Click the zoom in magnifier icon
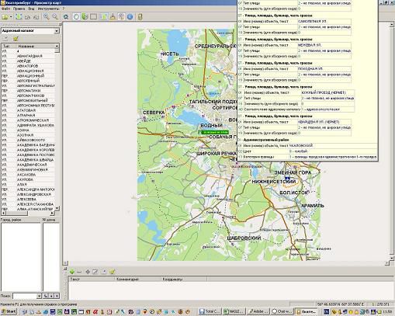The width and height of the screenshot is (395, 316). point(47,17)
